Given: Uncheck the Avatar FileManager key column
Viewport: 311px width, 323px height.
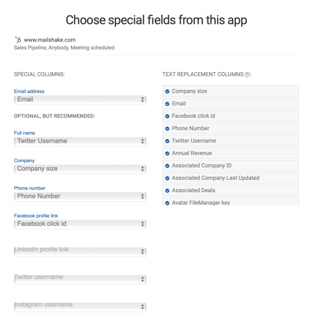Looking at the screenshot, I should point(167,203).
